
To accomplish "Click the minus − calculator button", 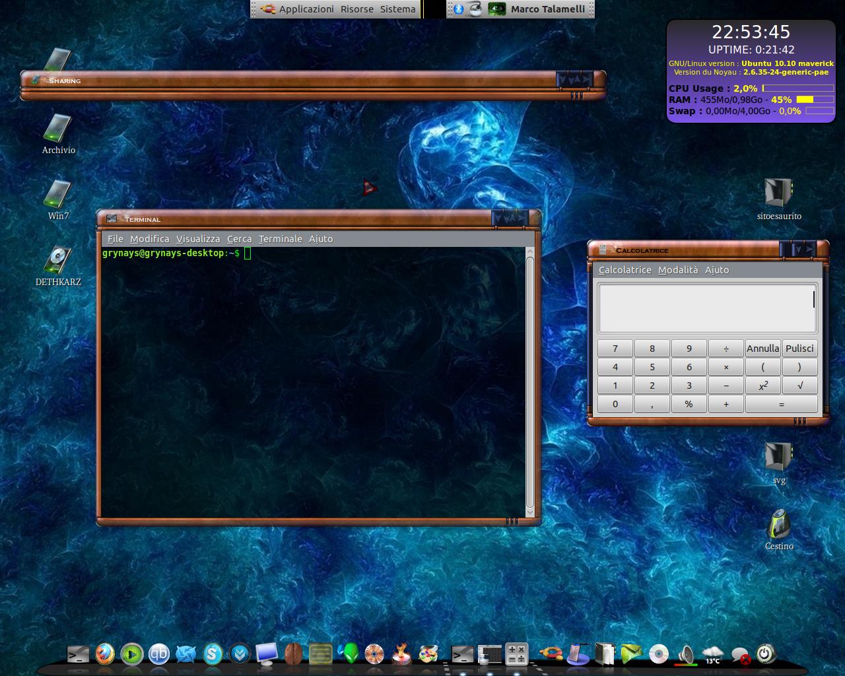I will pos(726,386).
